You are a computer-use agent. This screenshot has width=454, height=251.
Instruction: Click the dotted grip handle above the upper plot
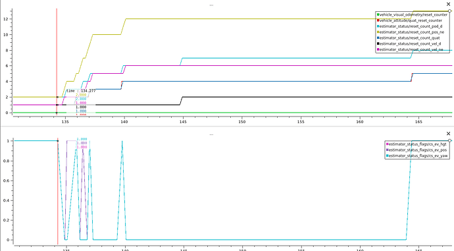pyautogui.click(x=211, y=5)
